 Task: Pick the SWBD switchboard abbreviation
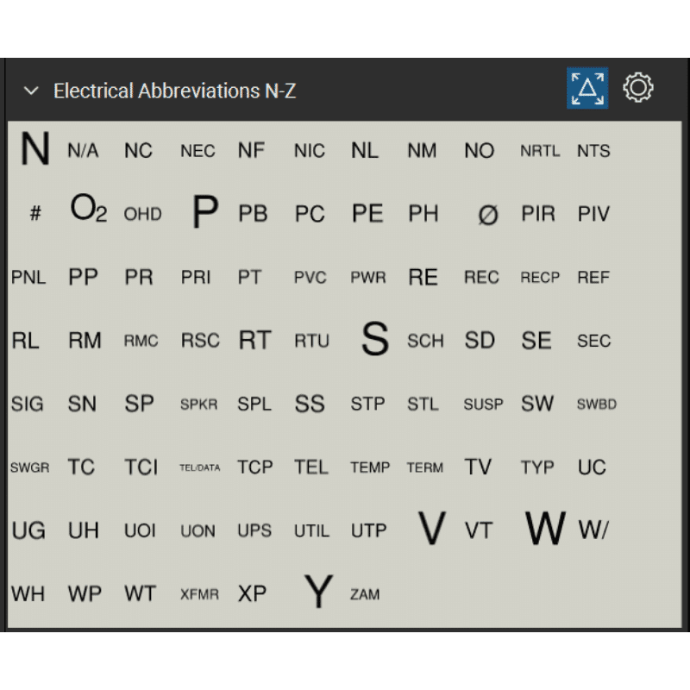click(596, 404)
